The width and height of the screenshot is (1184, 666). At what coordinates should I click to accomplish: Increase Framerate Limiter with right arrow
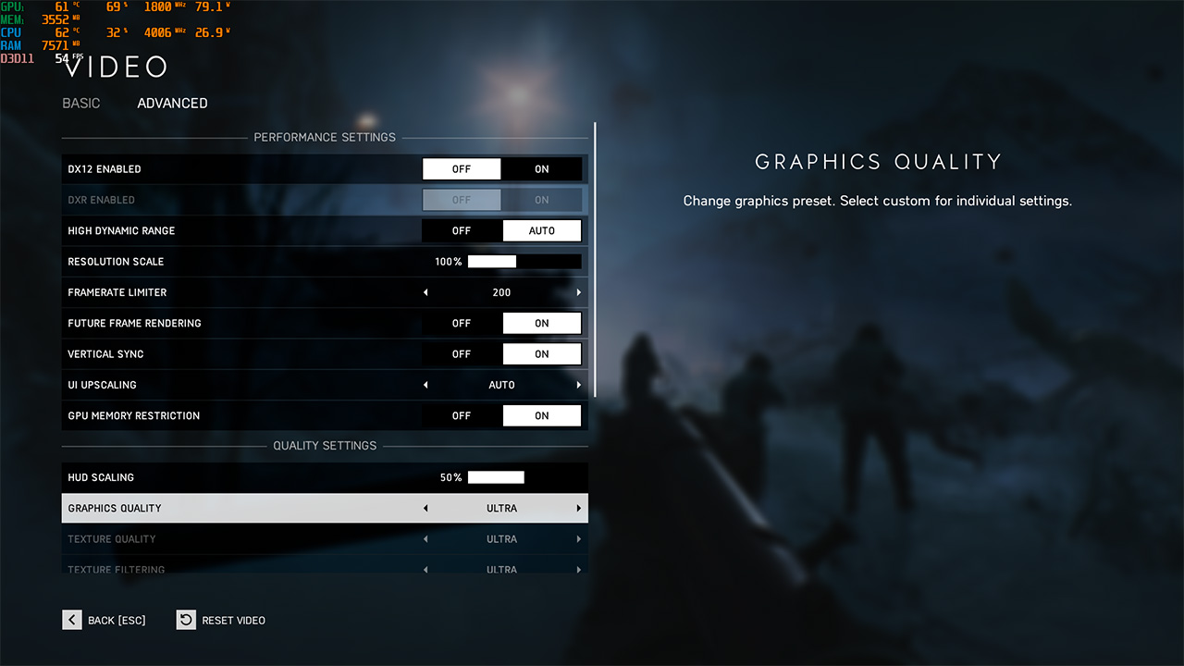pyautogui.click(x=579, y=292)
